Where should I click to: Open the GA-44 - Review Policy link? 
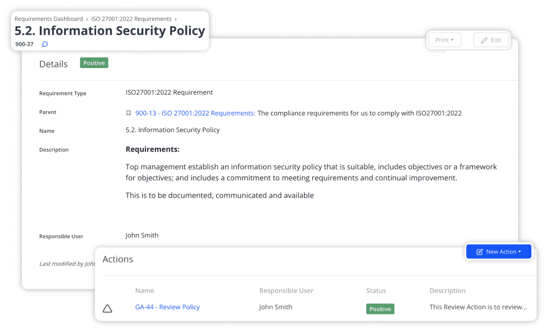(168, 307)
